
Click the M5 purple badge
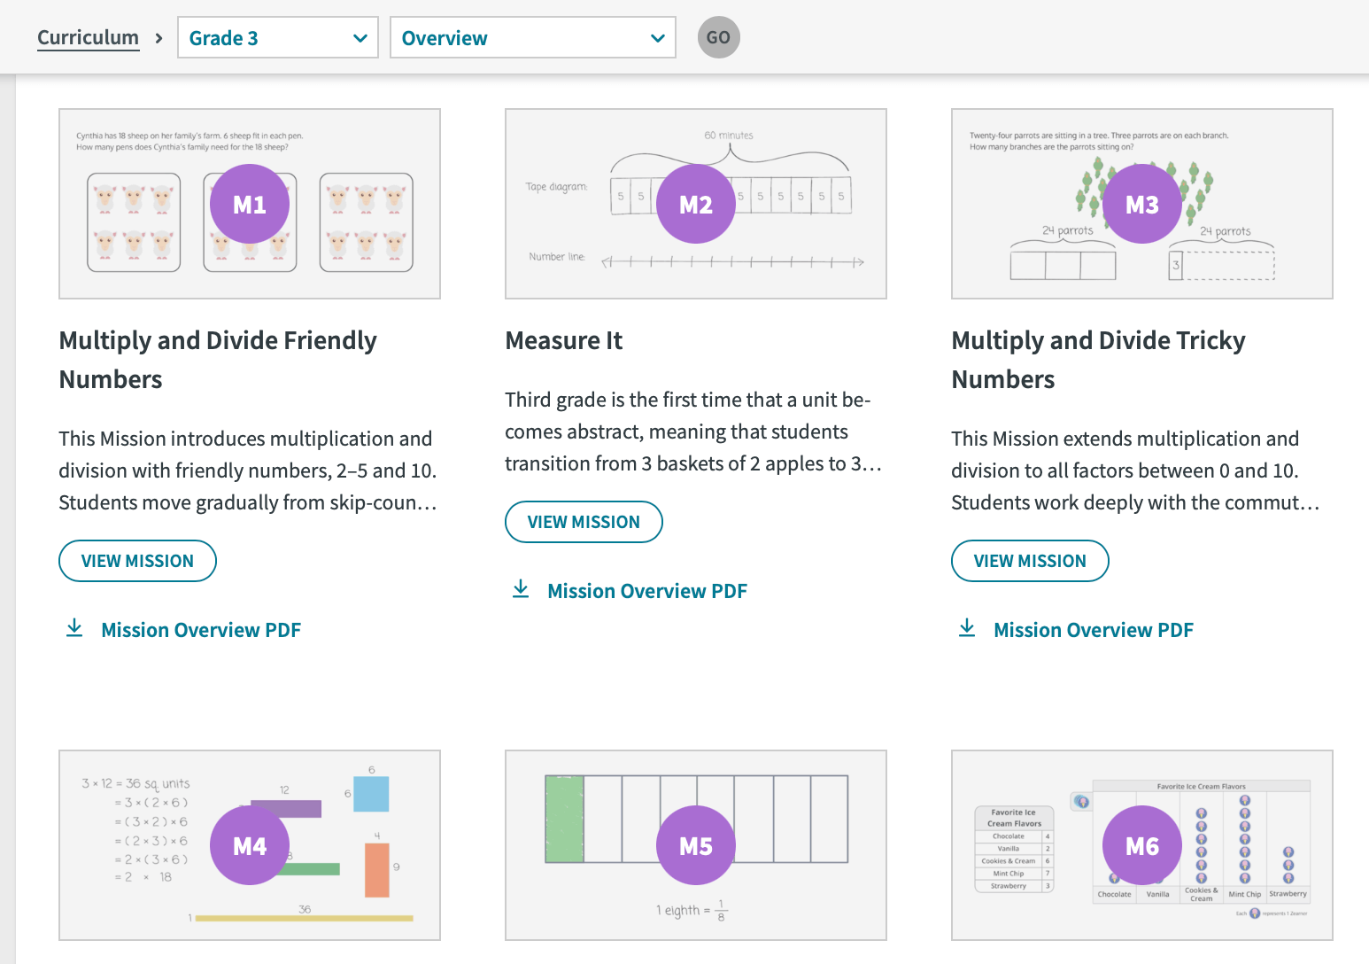[696, 845]
